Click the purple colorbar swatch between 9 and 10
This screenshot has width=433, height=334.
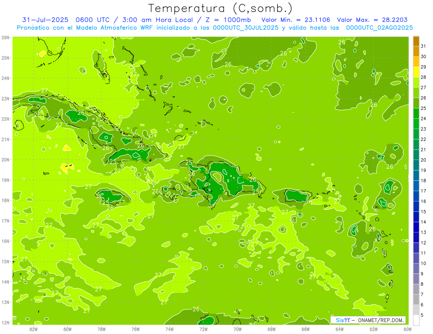pyautogui.click(x=416, y=268)
